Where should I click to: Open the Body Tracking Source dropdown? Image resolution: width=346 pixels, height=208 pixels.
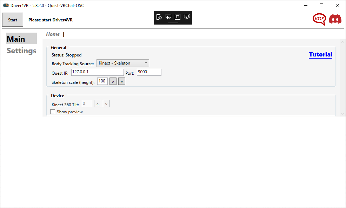(x=123, y=63)
